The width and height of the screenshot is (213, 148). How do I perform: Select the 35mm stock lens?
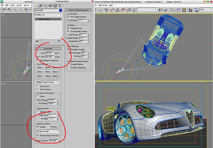click(48, 72)
